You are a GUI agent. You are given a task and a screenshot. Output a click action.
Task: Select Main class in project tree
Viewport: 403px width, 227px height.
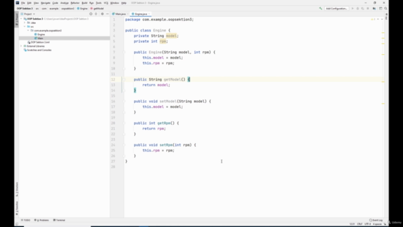pyautogui.click(x=40, y=38)
